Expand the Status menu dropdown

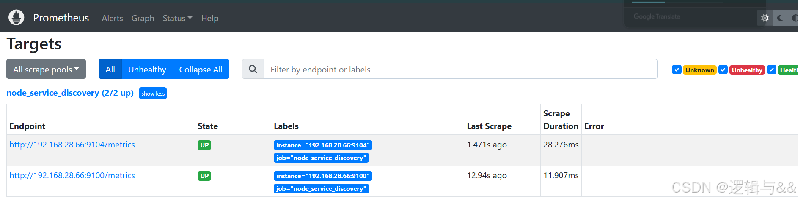(x=177, y=18)
